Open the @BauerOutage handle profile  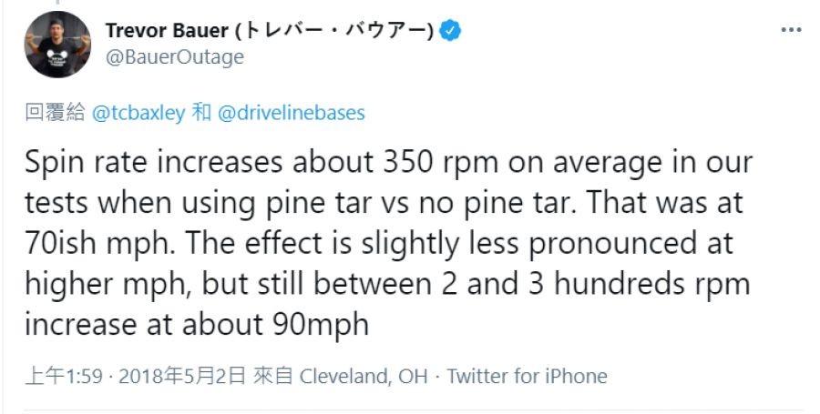tap(175, 57)
